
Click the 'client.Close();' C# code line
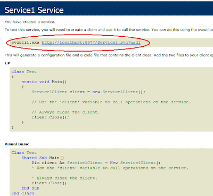[x=51, y=117]
